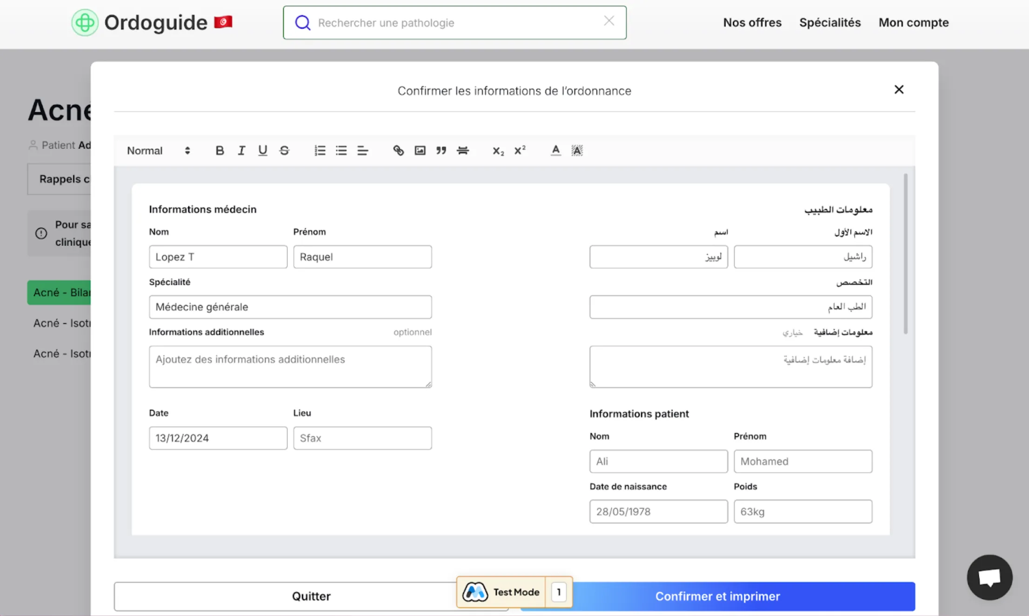Insert a bulleted list
This screenshot has height=616, width=1029.
(341, 150)
